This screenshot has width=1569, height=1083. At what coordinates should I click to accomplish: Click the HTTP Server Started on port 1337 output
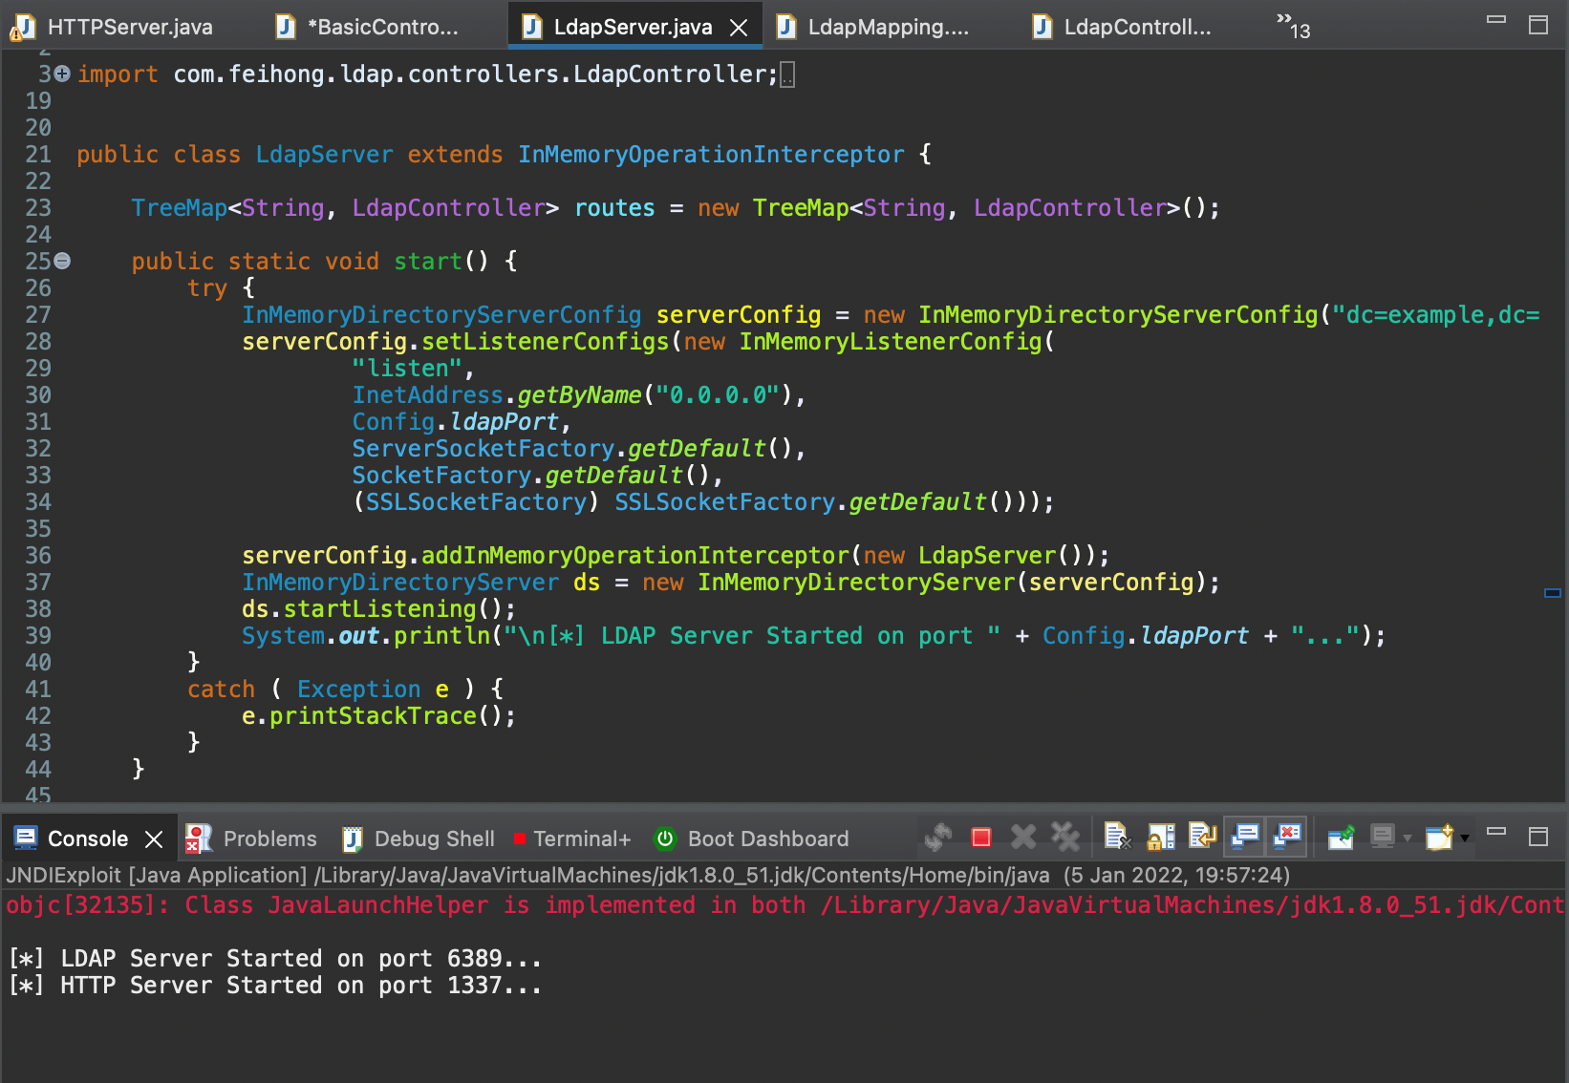(x=274, y=986)
